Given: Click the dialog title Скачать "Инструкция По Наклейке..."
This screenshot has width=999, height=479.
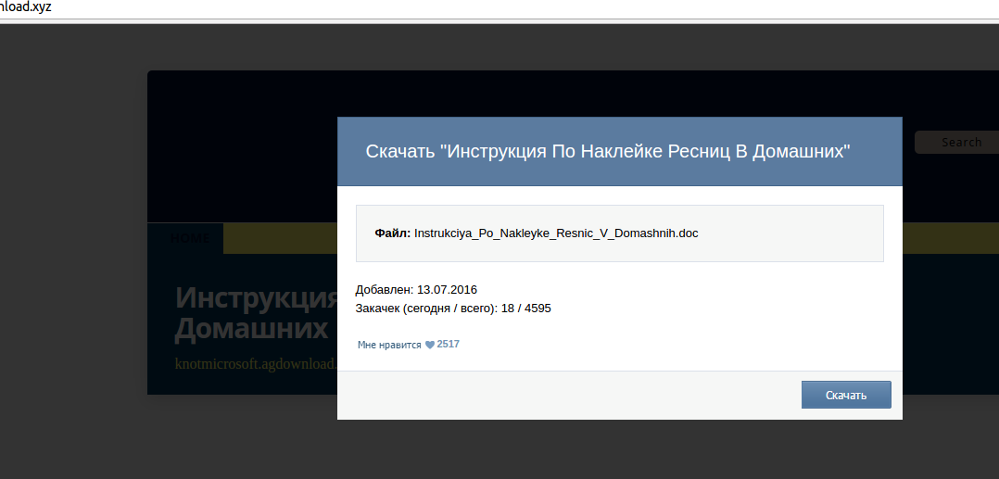Looking at the screenshot, I should [609, 152].
